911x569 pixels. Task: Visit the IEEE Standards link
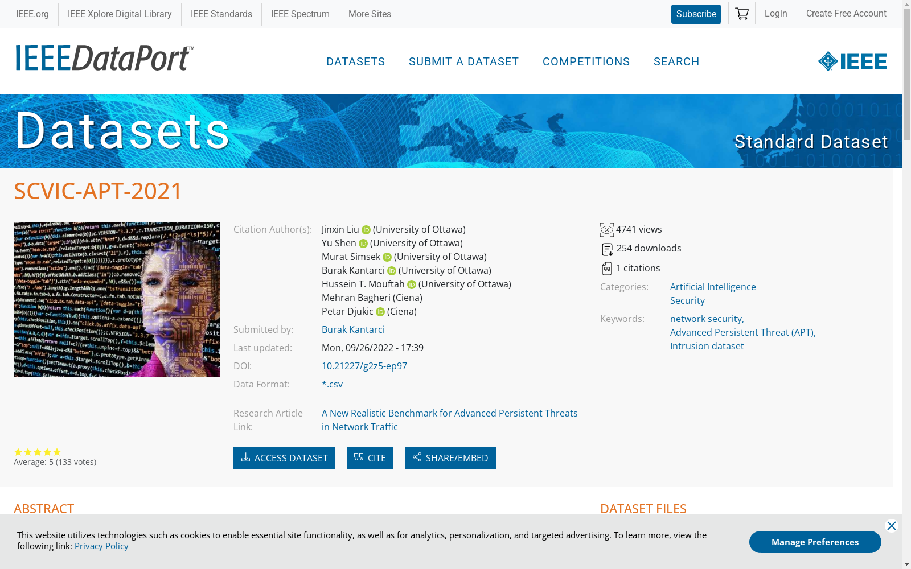pos(221,14)
